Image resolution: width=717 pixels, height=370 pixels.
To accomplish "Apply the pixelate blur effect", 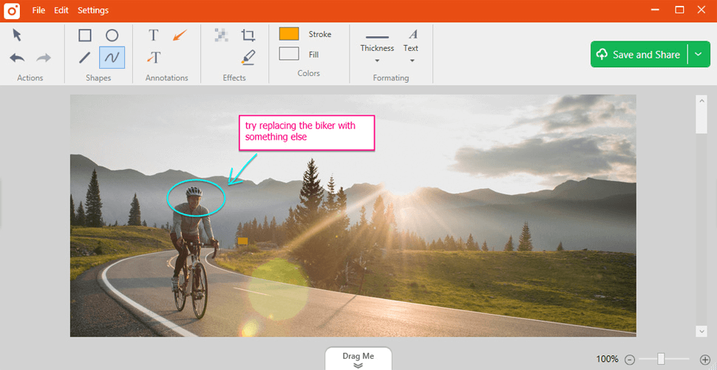I will 221,35.
